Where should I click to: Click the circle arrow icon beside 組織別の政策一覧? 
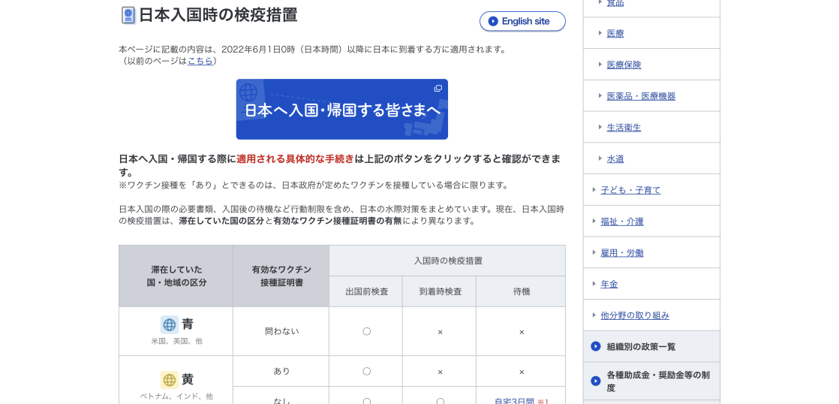(x=596, y=346)
